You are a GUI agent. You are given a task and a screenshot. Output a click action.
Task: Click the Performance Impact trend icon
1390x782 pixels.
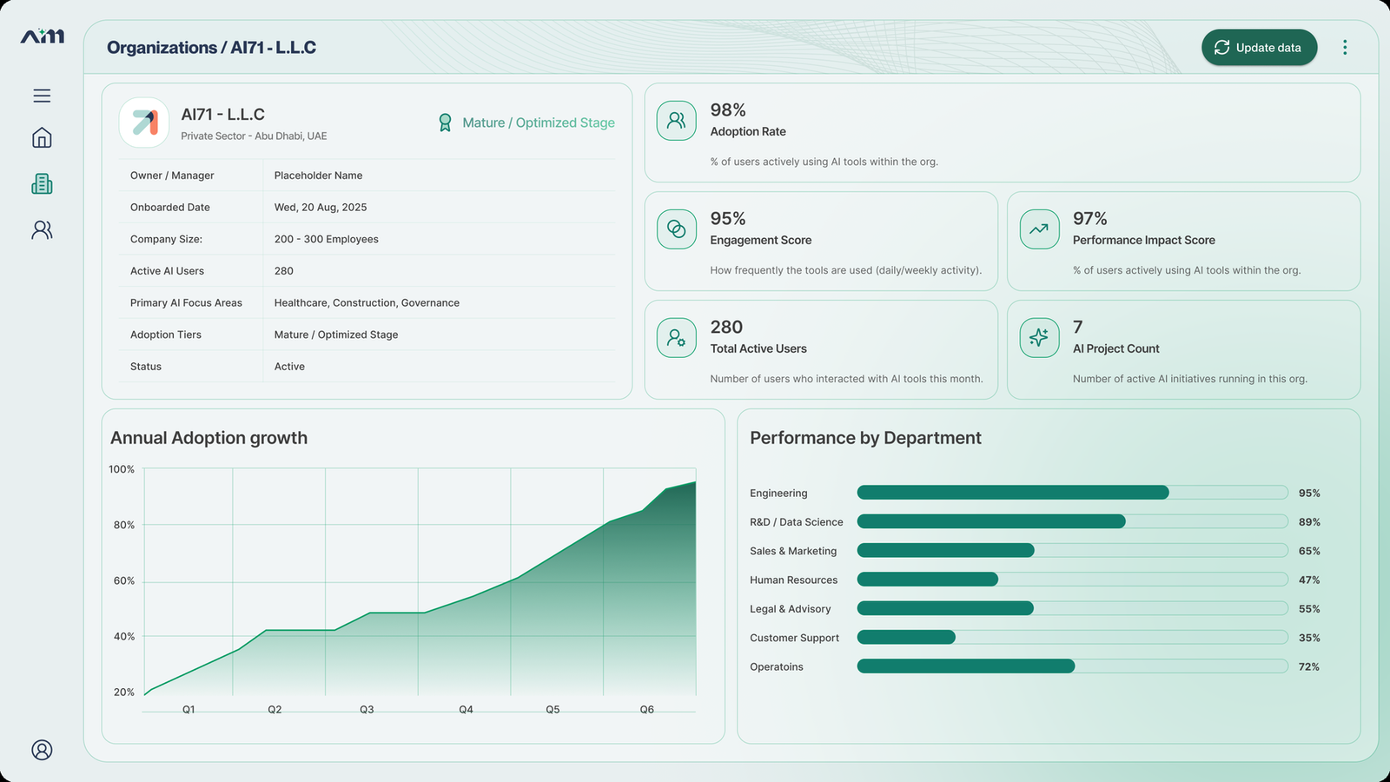(x=1039, y=229)
